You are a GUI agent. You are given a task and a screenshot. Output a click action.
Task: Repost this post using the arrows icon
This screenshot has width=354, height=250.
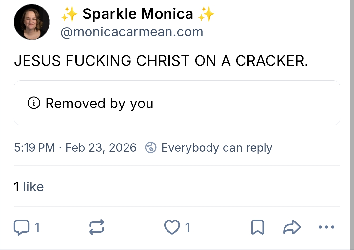point(97,227)
